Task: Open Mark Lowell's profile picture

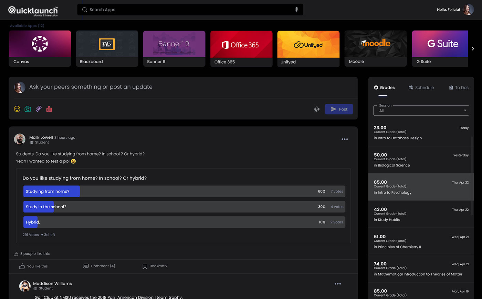Action: 20,139
